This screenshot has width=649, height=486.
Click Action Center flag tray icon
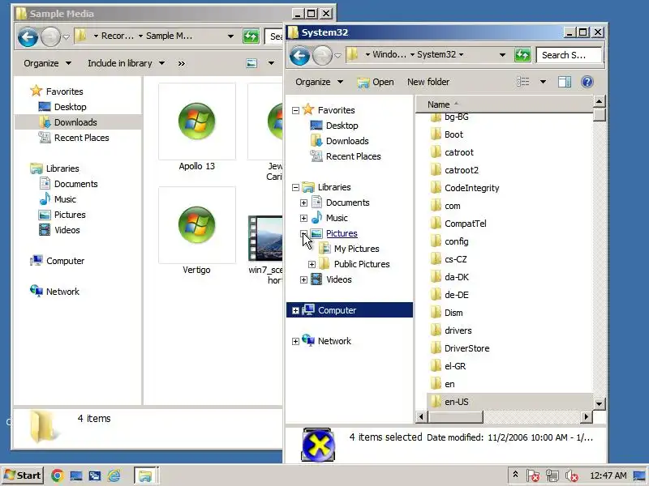point(533,475)
